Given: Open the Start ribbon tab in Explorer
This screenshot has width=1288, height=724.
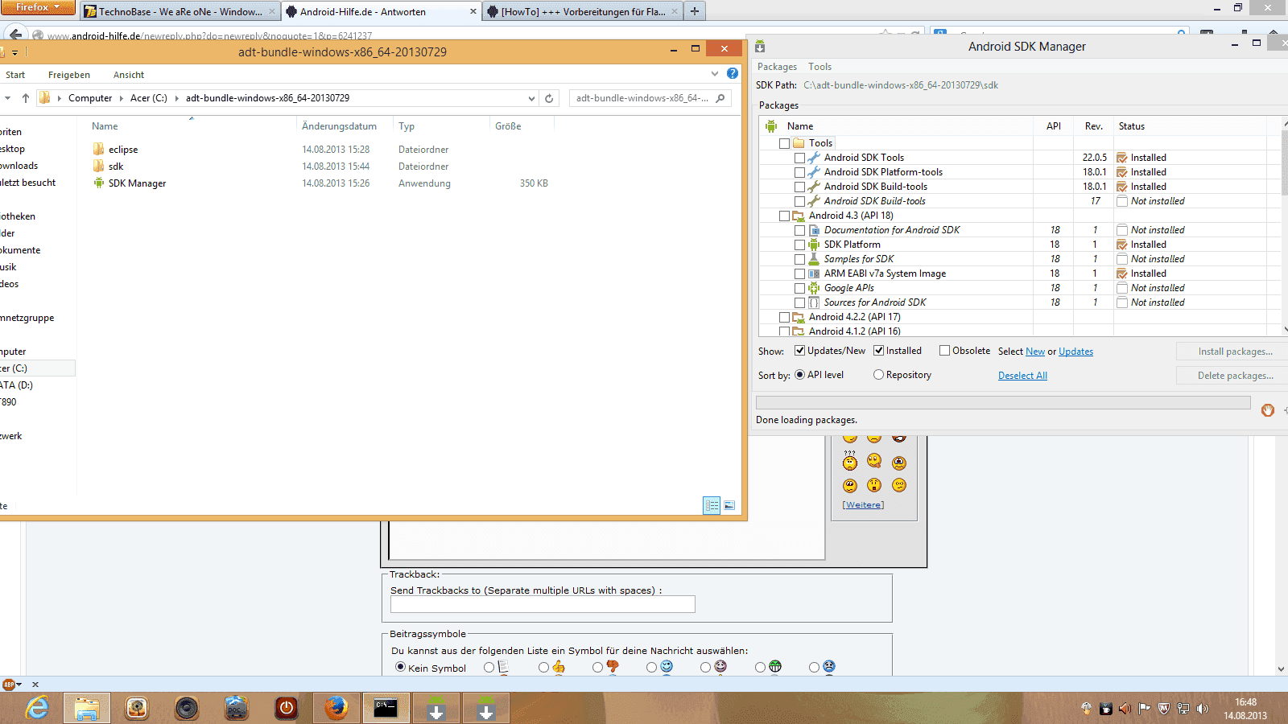Looking at the screenshot, I should click(x=15, y=75).
